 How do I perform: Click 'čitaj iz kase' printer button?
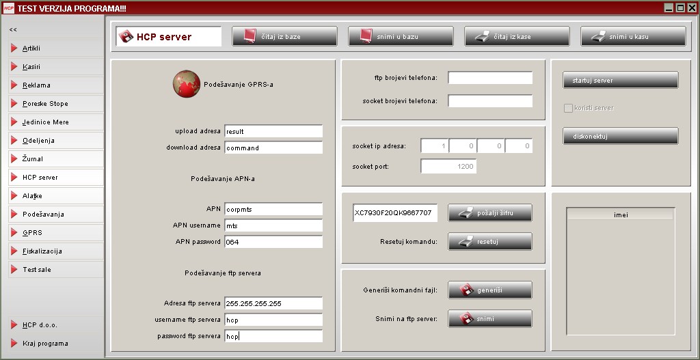517,36
